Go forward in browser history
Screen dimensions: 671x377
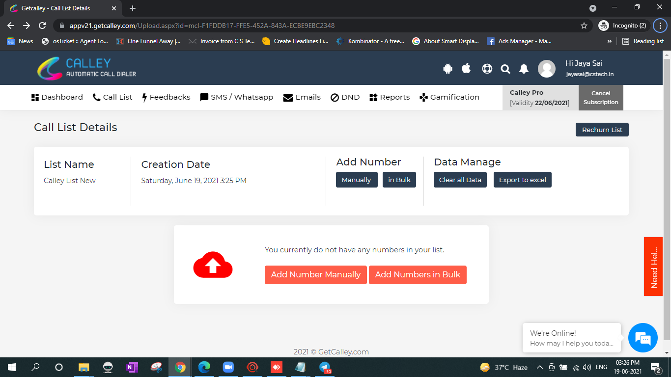pyautogui.click(x=27, y=26)
